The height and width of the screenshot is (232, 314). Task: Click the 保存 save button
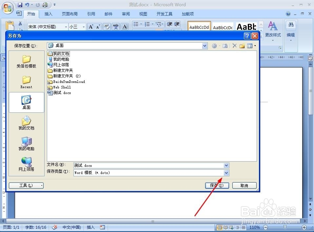217,185
